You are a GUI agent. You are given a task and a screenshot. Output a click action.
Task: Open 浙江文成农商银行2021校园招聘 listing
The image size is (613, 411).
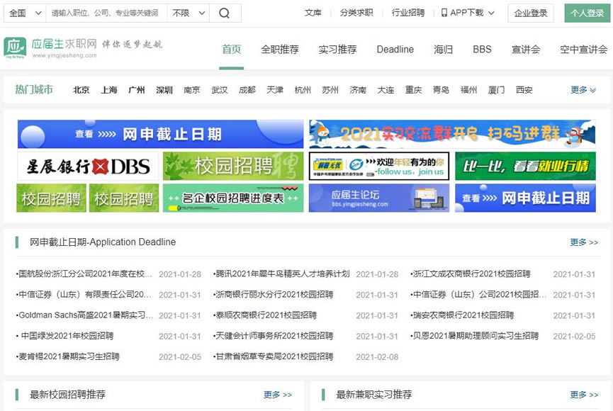click(471, 274)
